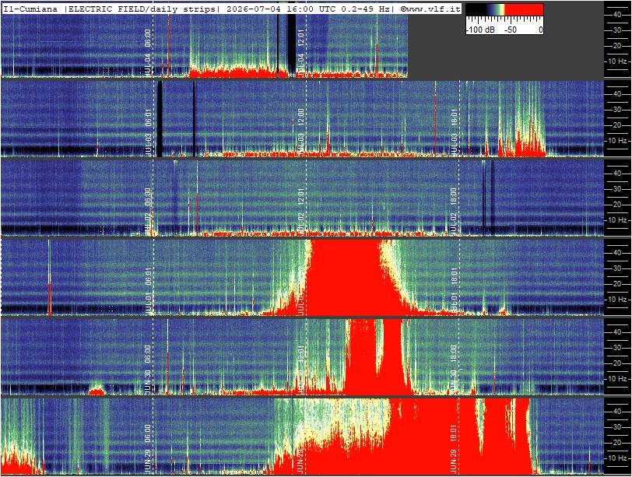
Task: Click the -100 dB label on the legend
Action: tap(481, 30)
